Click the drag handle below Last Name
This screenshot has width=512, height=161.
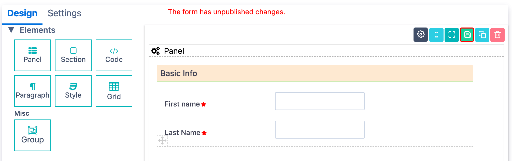click(x=162, y=140)
